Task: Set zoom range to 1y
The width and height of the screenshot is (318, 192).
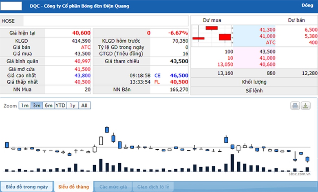Action: [x=73, y=105]
